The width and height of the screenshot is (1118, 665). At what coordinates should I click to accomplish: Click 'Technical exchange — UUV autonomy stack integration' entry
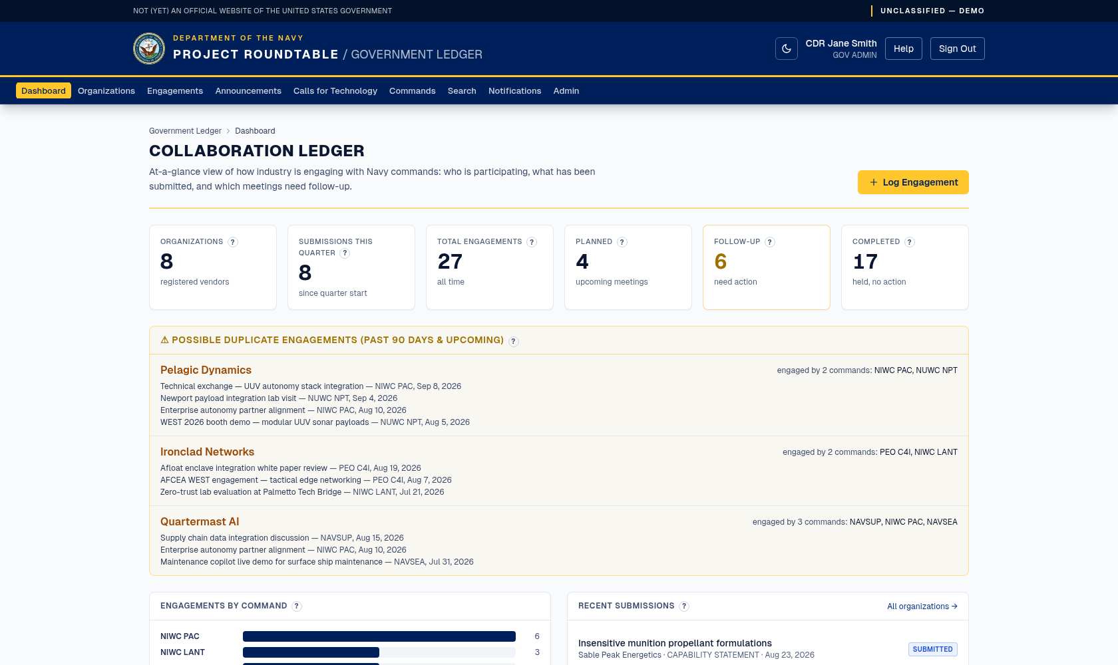[x=311, y=386]
